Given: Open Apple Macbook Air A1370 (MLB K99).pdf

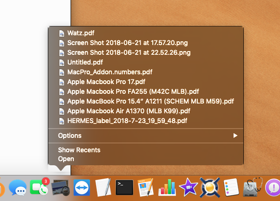Looking at the screenshot, I should coord(145,111).
